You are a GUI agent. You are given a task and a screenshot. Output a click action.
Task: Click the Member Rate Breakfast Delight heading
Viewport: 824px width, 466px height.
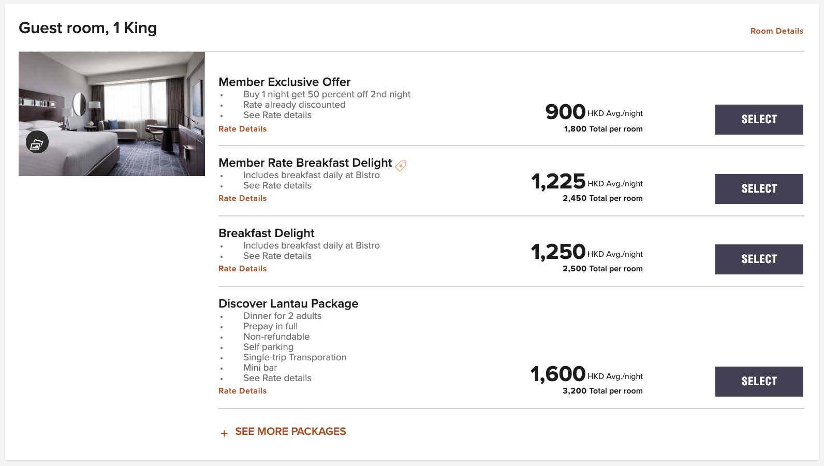pos(305,163)
